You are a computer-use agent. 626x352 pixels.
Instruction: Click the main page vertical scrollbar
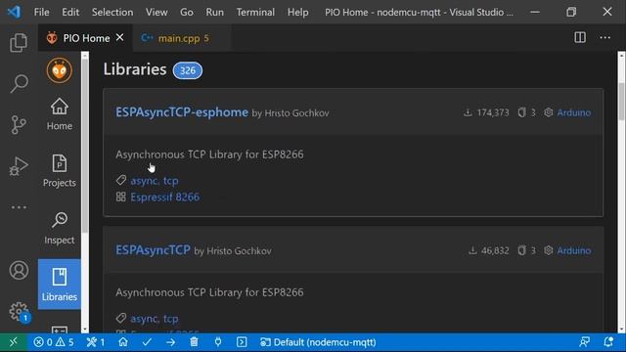[621, 102]
